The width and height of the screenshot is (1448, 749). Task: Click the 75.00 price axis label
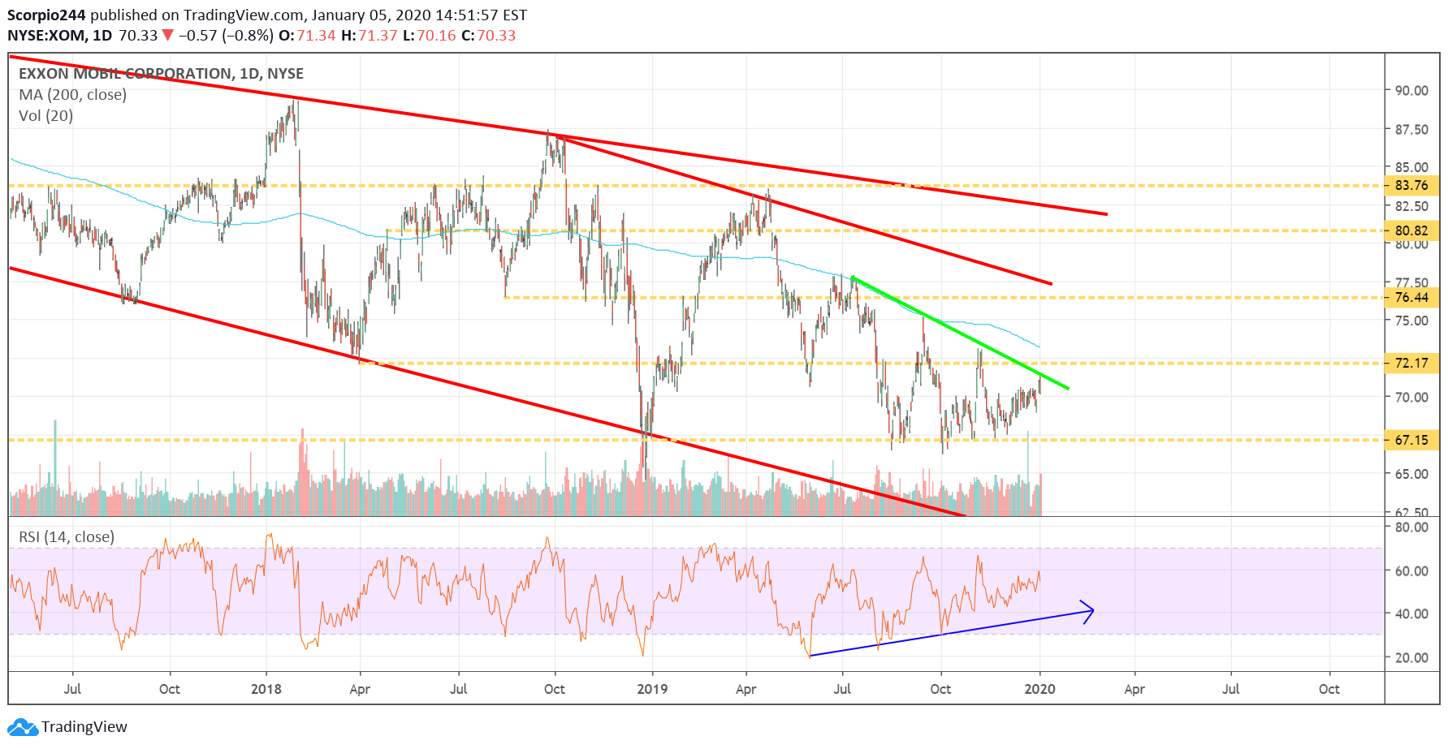point(1411,320)
